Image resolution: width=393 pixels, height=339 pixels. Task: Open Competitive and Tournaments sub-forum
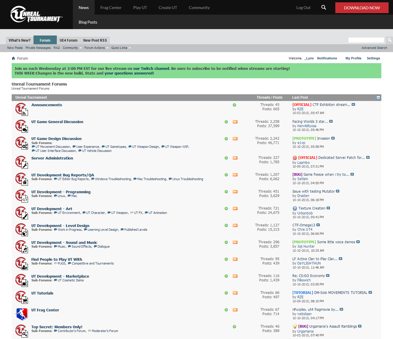click(93, 263)
